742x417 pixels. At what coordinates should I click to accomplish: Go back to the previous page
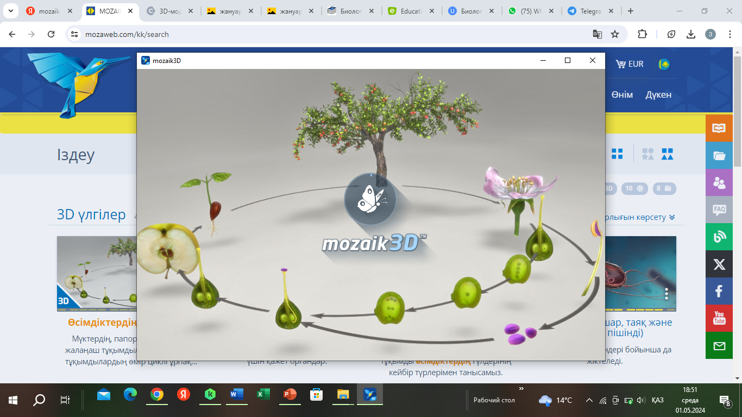[12, 34]
